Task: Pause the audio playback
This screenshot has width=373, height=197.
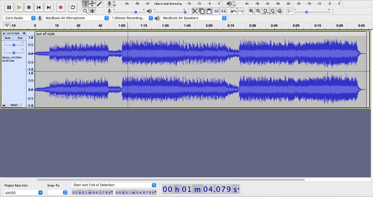Action: 9,7
